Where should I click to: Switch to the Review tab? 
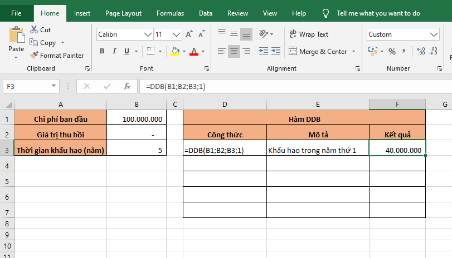237,13
